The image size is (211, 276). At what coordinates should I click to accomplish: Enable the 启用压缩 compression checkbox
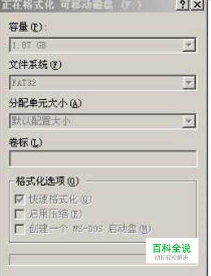(20, 214)
